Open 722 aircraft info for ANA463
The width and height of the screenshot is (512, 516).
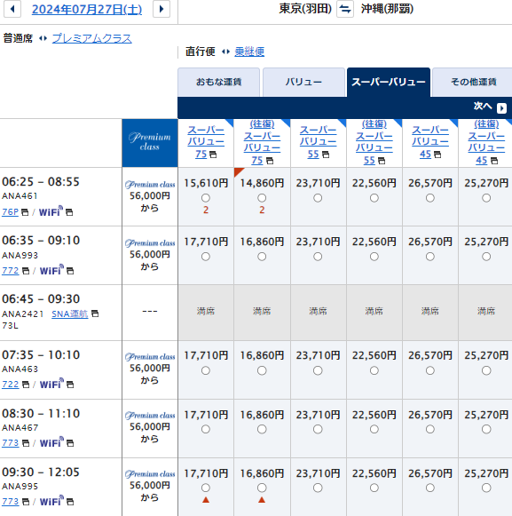pyautogui.click(x=11, y=385)
